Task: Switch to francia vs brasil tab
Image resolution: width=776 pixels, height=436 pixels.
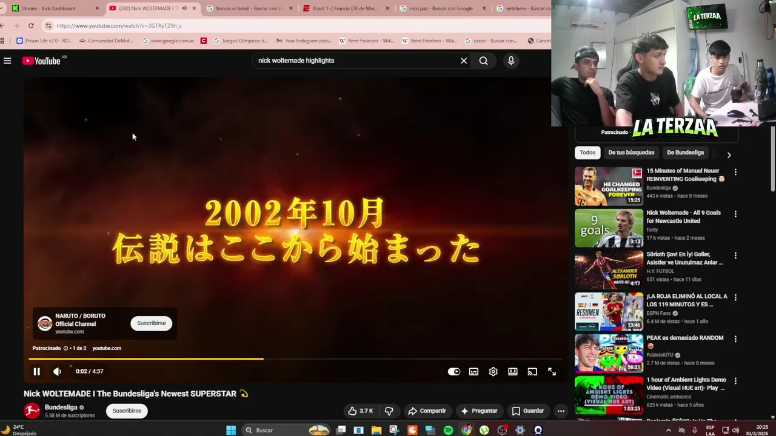Action: coord(249,8)
